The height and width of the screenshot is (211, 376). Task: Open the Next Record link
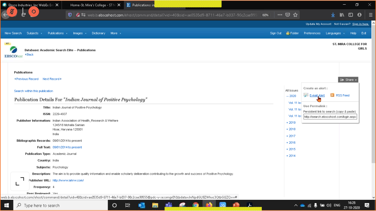(52, 79)
